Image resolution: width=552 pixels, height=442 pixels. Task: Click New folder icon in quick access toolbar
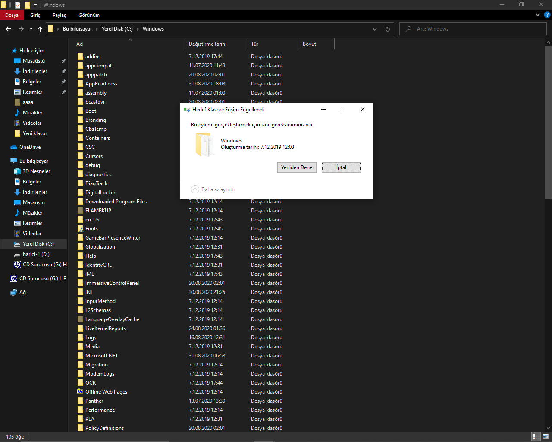tap(27, 5)
